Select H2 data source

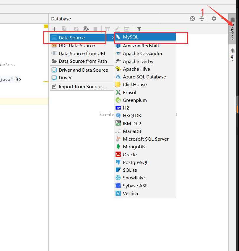[x=145, y=108]
